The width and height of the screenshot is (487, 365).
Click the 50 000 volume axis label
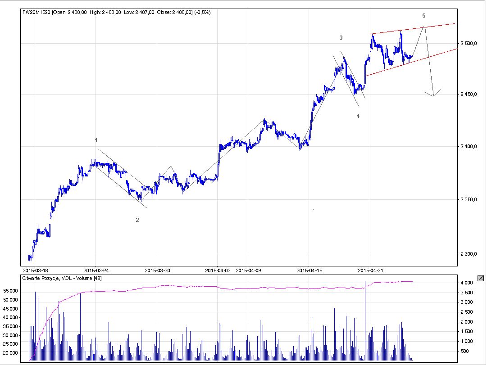tap(10, 300)
